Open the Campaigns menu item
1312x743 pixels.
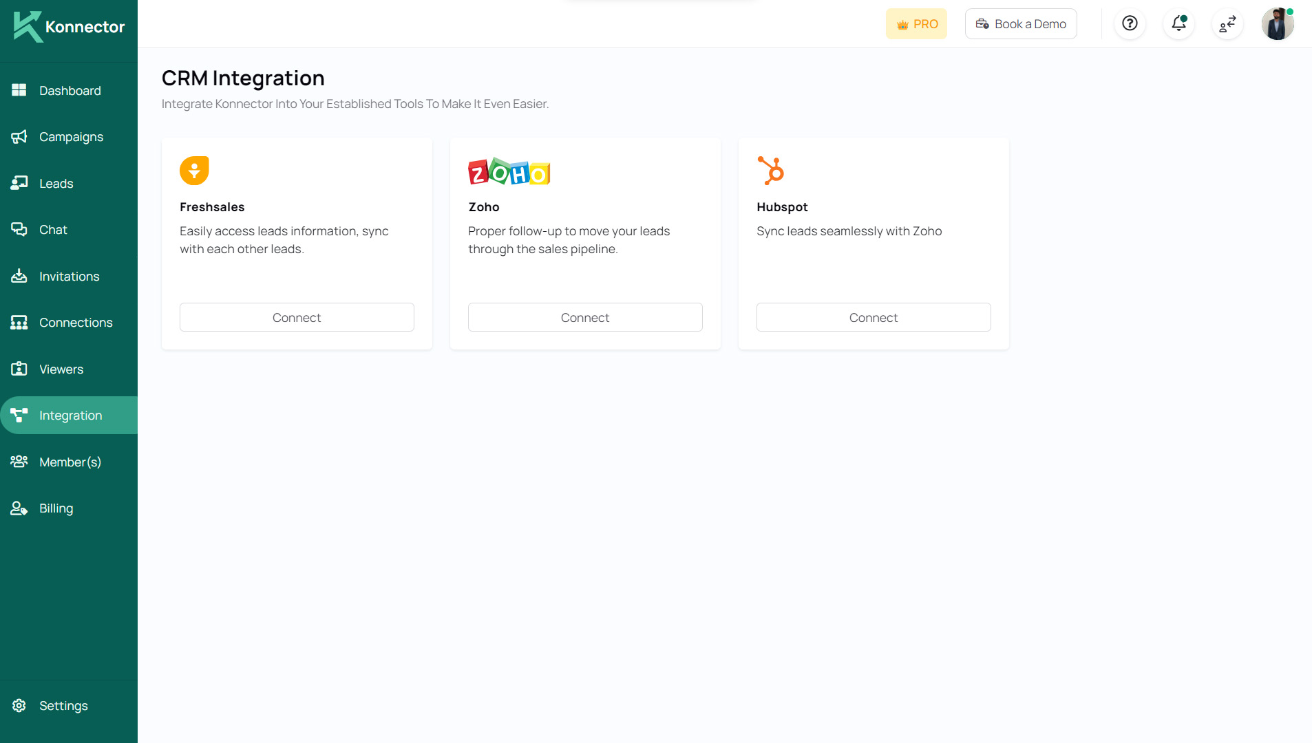pos(71,137)
